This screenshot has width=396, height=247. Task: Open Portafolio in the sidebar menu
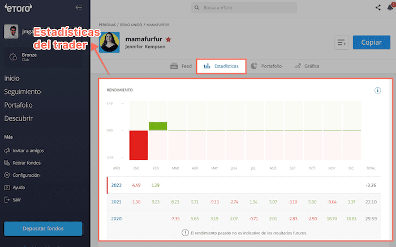(19, 105)
